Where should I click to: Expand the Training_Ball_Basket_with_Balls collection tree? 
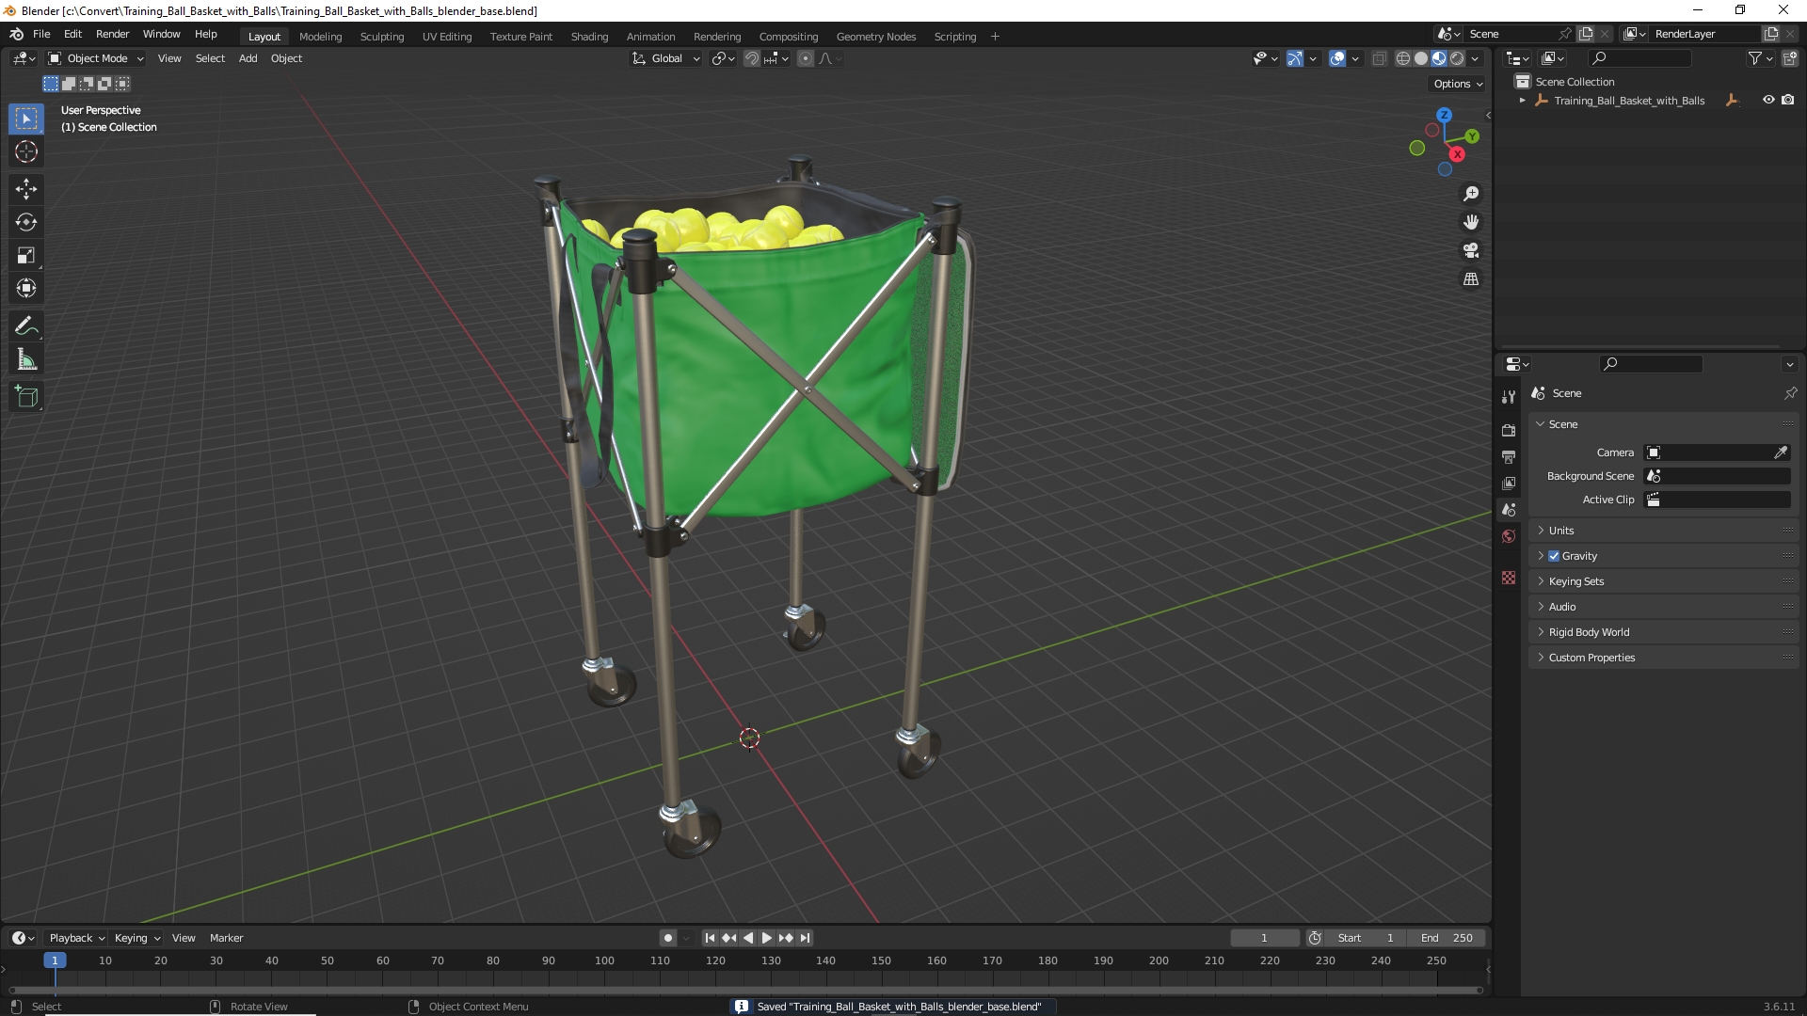click(x=1522, y=101)
